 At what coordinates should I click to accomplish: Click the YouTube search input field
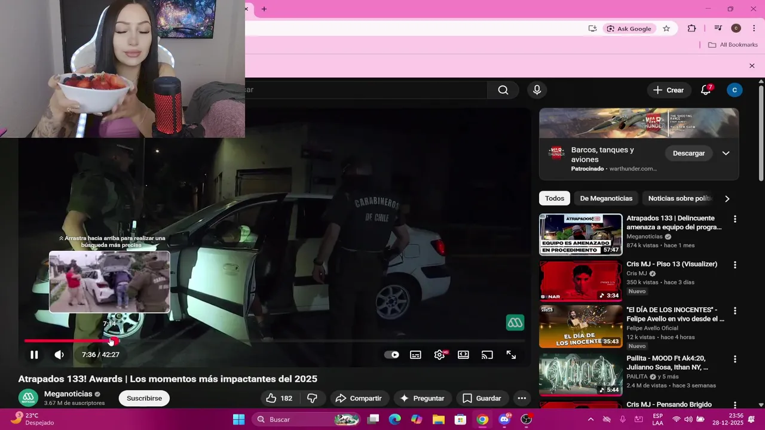click(366, 90)
